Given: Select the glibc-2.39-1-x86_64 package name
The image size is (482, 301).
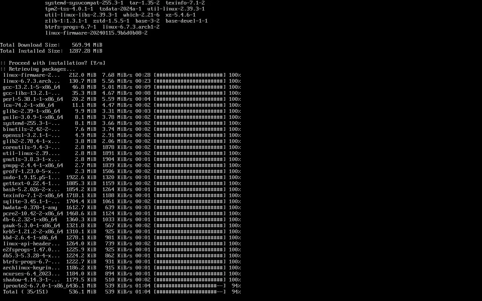Looking at the screenshot, I should (x=32, y=111).
